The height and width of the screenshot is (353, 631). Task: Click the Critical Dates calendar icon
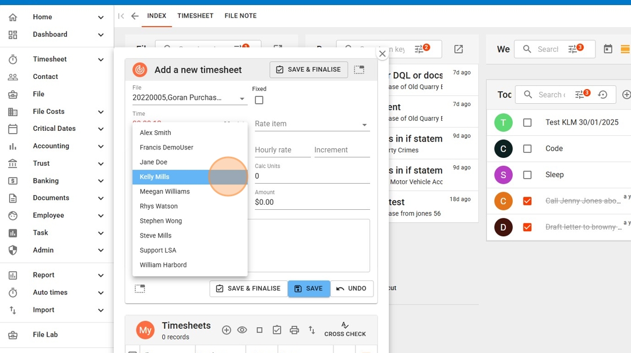[13, 129]
